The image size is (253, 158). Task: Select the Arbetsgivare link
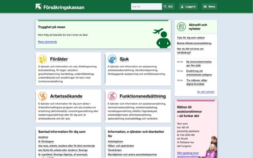[115, 141]
